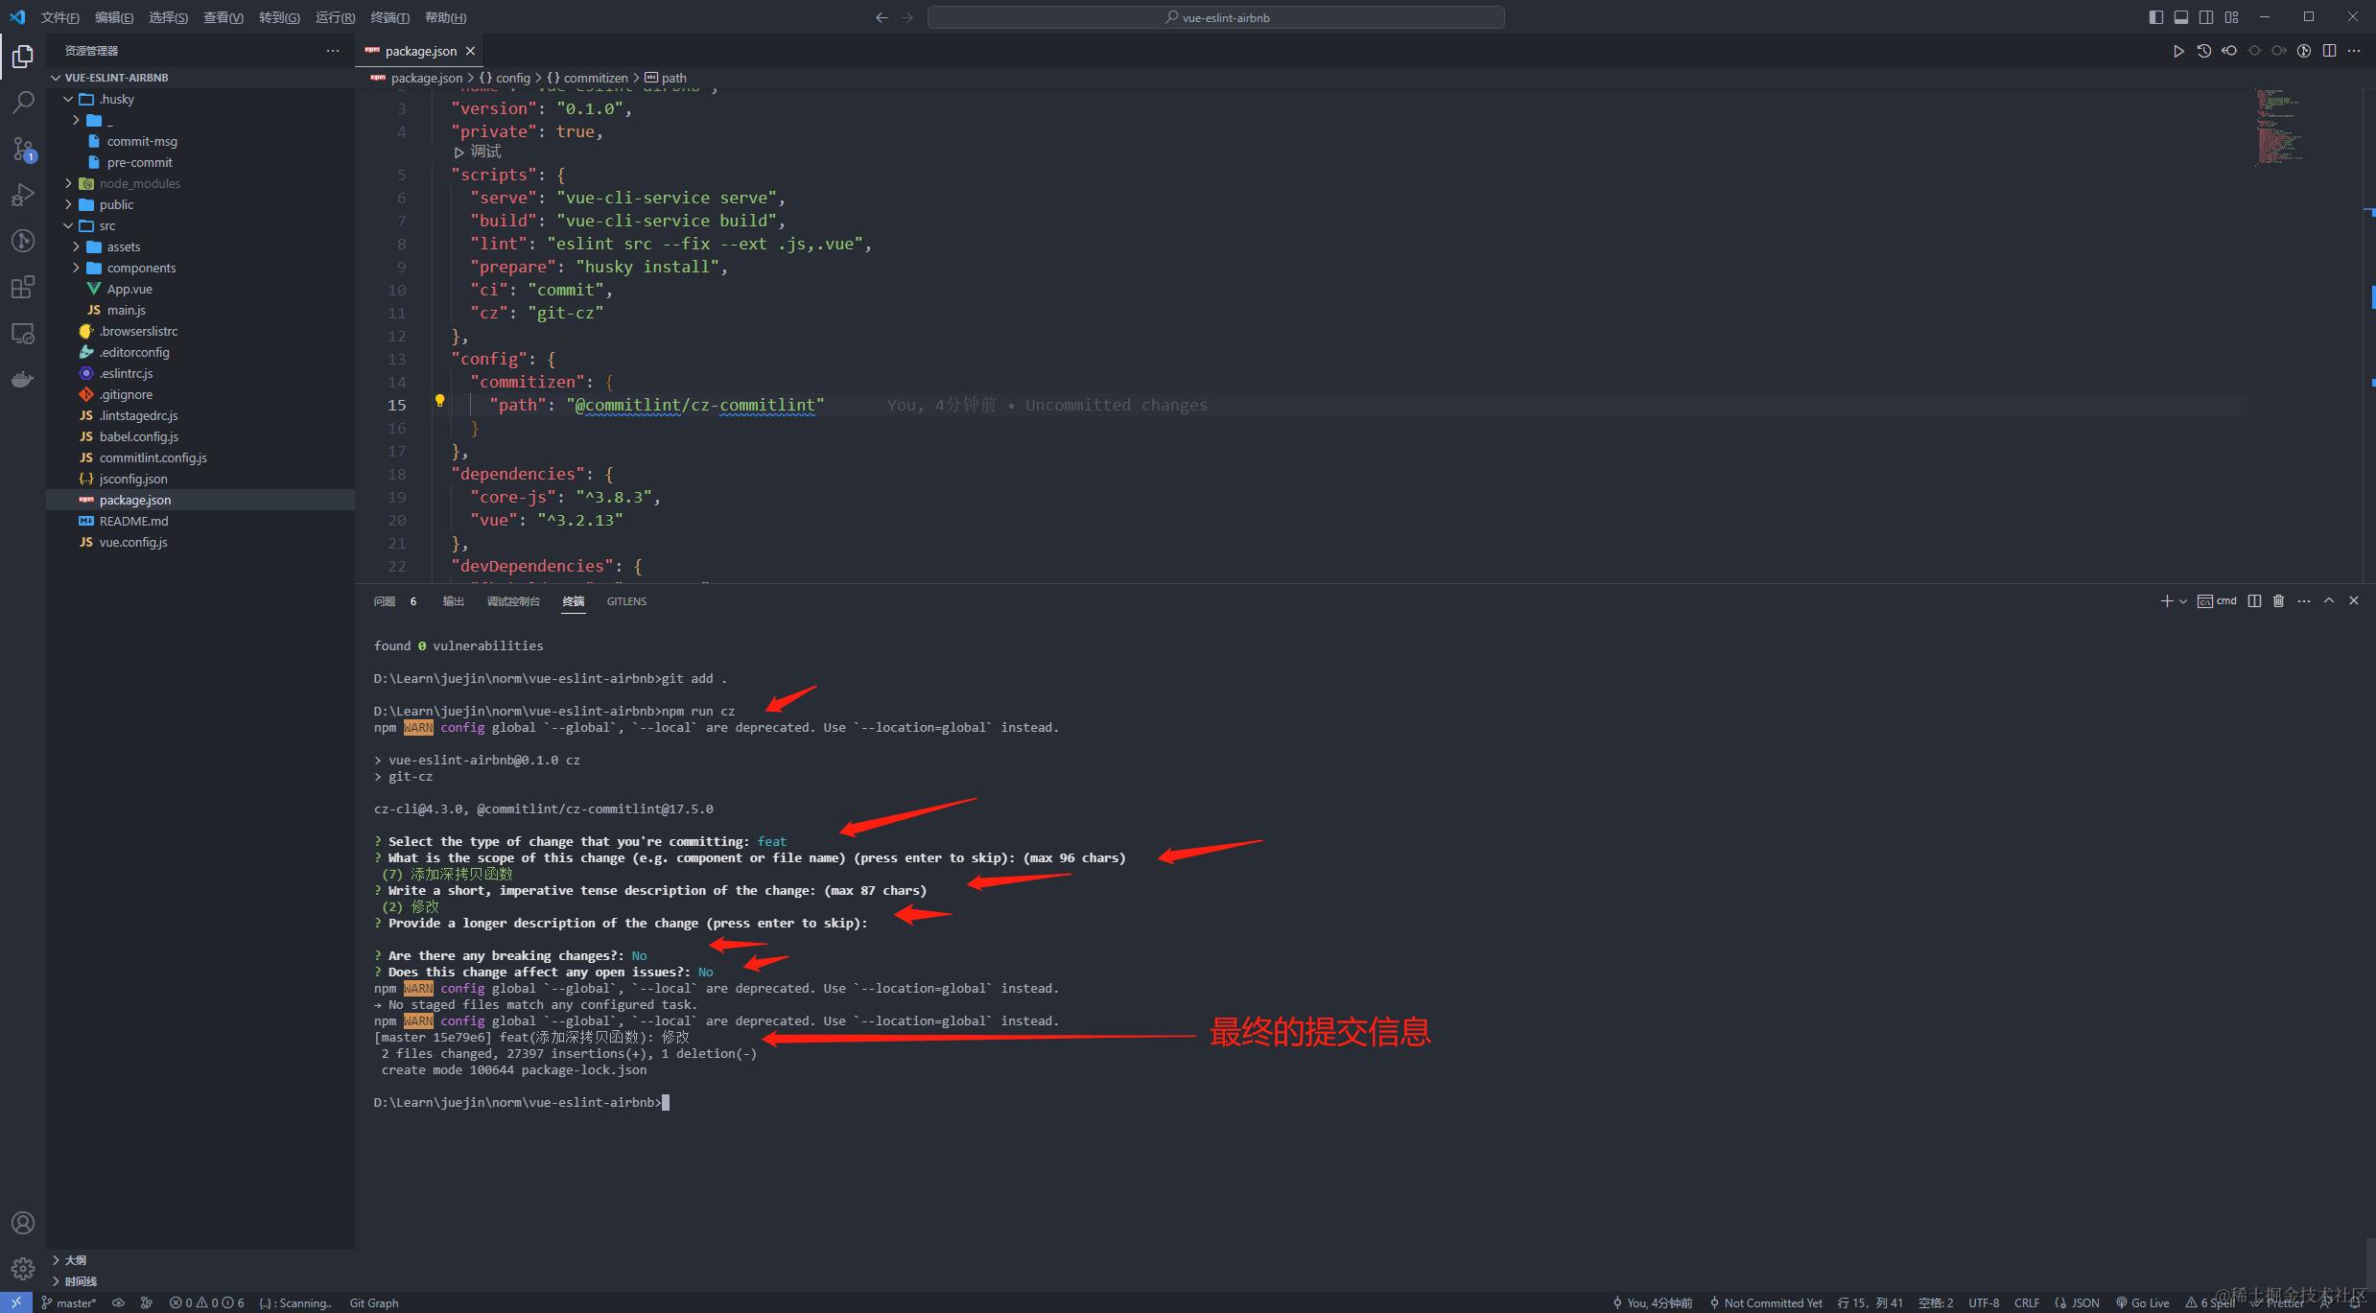
Task: Open the Search view in activity bar
Action: point(23,102)
